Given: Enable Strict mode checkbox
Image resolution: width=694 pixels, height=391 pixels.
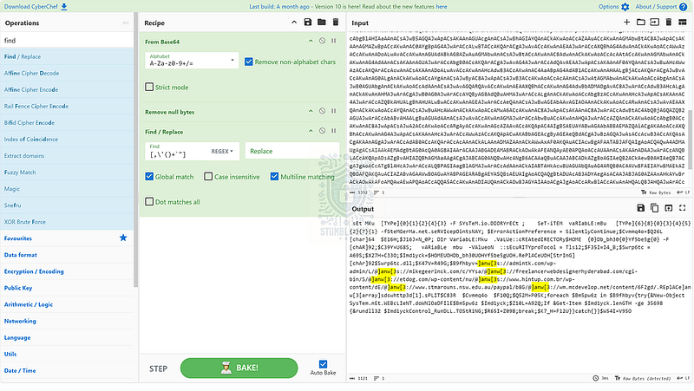Looking at the screenshot, I should [x=149, y=88].
